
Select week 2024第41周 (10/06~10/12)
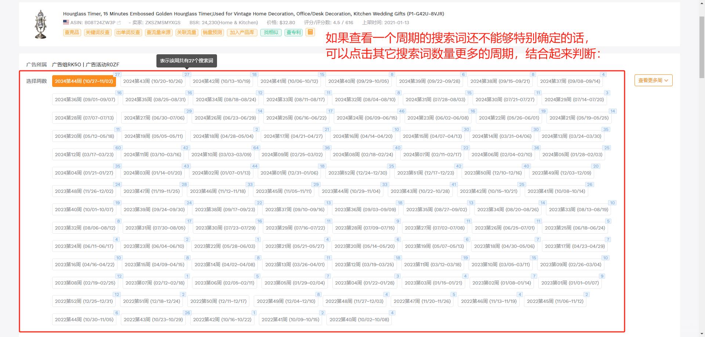point(289,81)
